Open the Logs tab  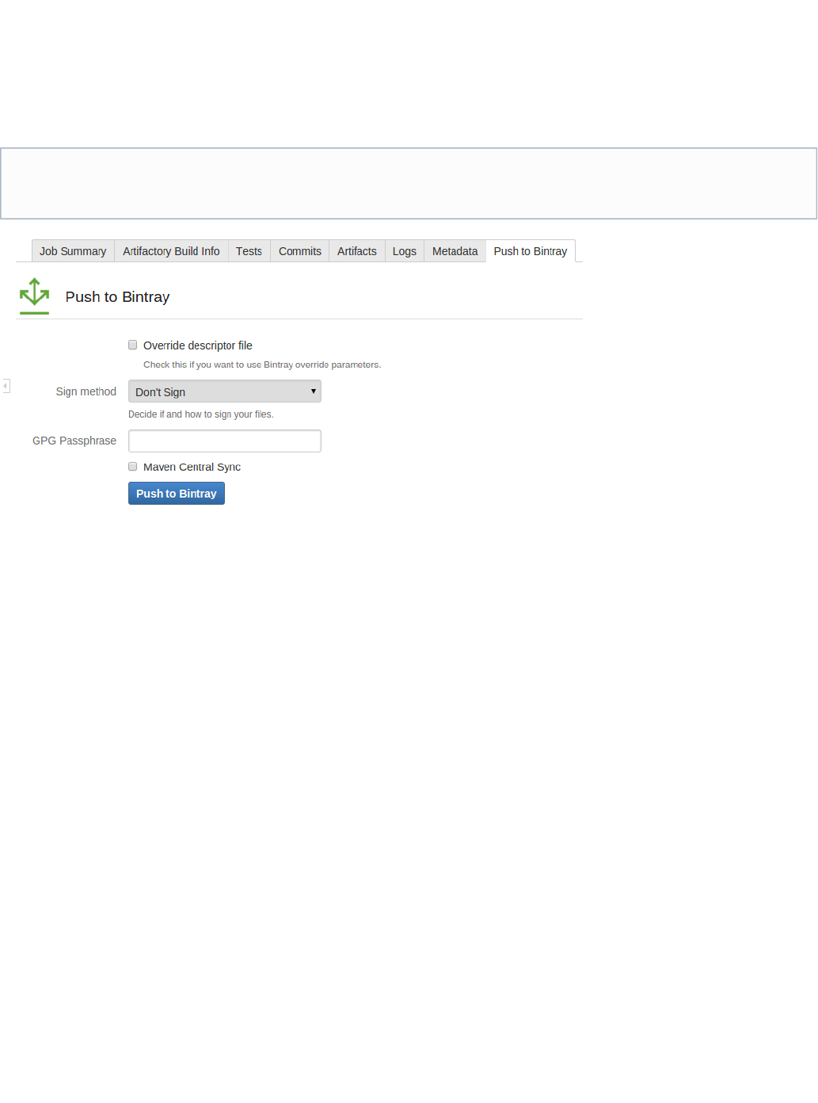pos(404,251)
